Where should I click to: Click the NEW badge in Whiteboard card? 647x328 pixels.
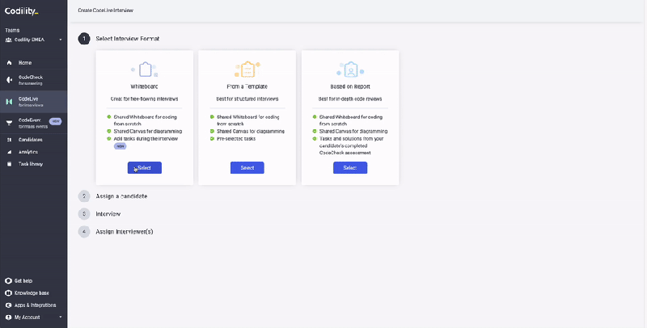point(120,146)
